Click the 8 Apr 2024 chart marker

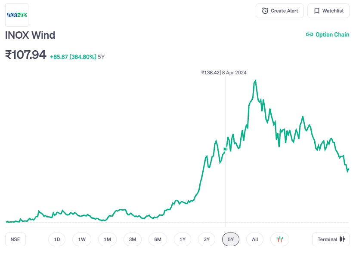[225, 149]
